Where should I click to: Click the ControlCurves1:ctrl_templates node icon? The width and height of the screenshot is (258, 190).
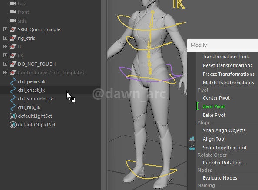(13, 73)
